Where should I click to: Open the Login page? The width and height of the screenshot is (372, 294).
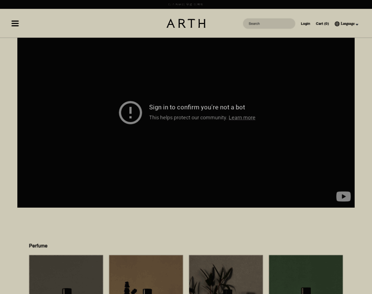click(305, 24)
